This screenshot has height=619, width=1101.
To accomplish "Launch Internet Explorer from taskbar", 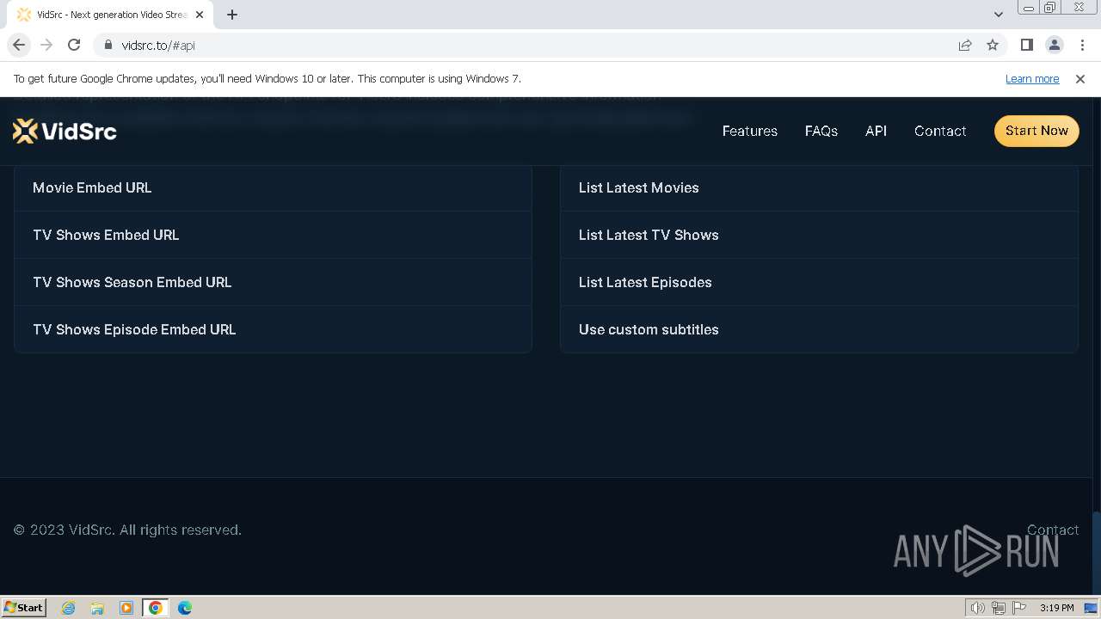I will 68,607.
